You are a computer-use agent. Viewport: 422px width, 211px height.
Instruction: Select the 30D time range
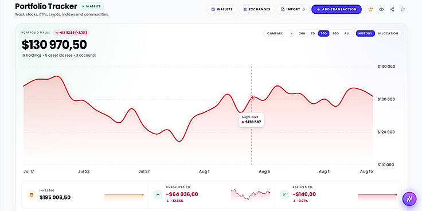pyautogui.click(x=324, y=33)
